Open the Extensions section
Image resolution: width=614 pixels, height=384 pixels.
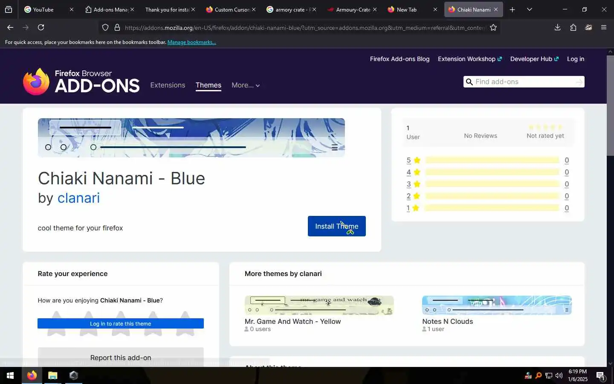pos(168,85)
